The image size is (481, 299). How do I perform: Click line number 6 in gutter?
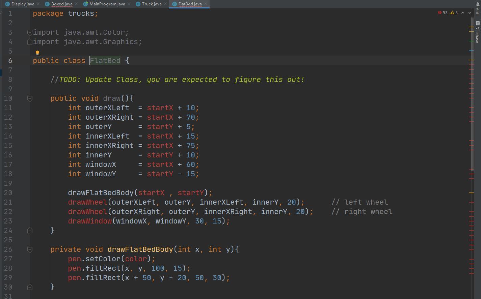click(10, 61)
